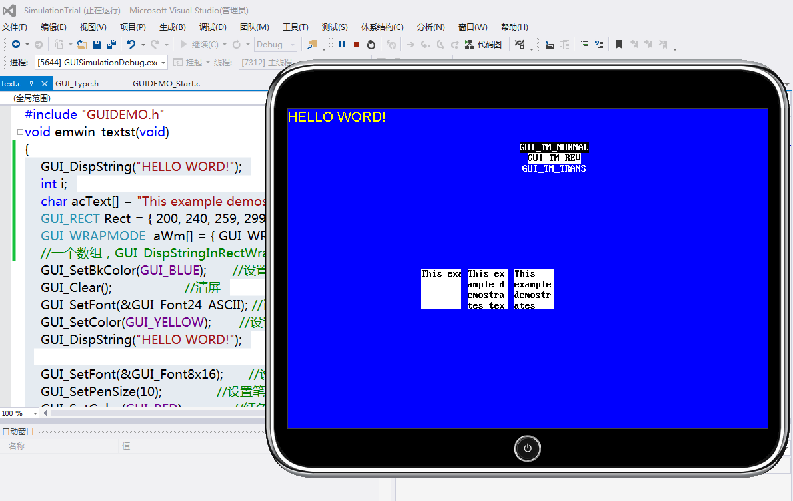
Task: Toggle a bookmark with the bookmark icon
Action: click(x=618, y=45)
